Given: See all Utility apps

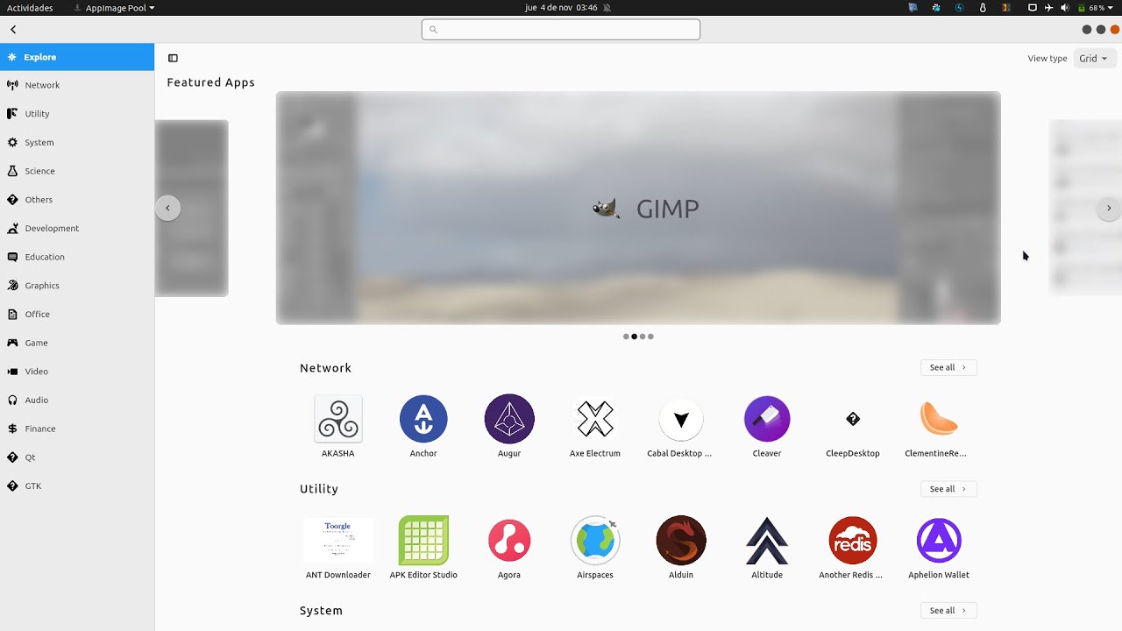Looking at the screenshot, I should coord(948,489).
